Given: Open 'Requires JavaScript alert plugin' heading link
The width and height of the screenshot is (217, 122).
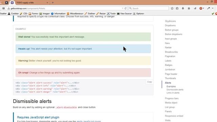Looking at the screenshot, I should pyautogui.click(x=38, y=117).
